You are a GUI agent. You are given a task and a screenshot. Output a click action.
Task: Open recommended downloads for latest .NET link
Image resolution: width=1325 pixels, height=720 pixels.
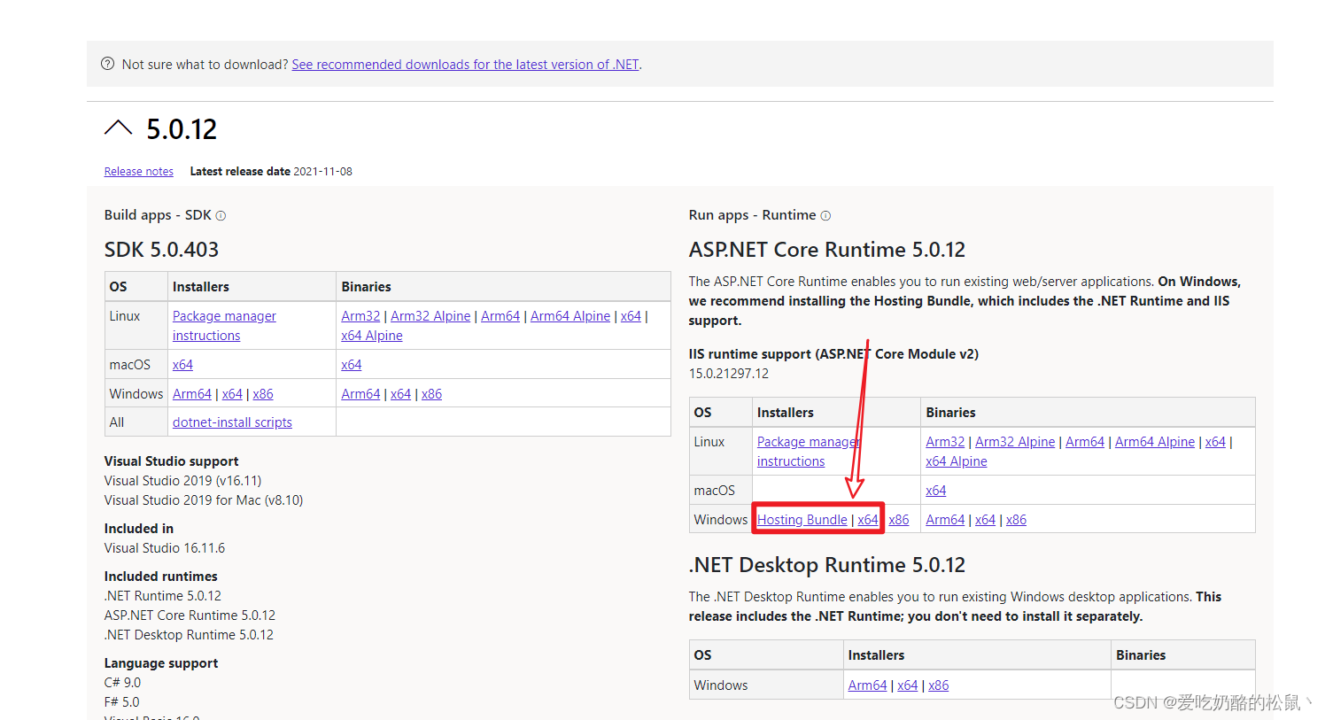[465, 65]
